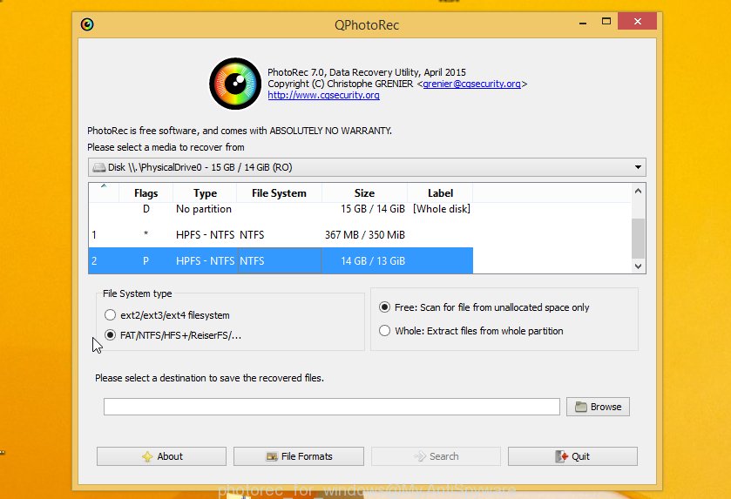Open the About dialog
731x499 pixels.
[x=161, y=456]
